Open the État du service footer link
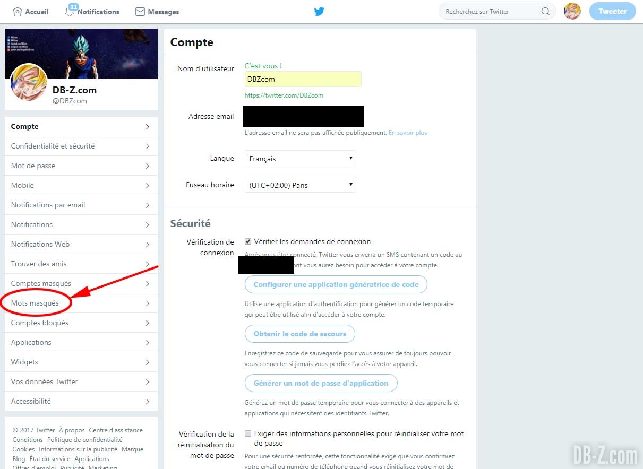 coord(50,459)
